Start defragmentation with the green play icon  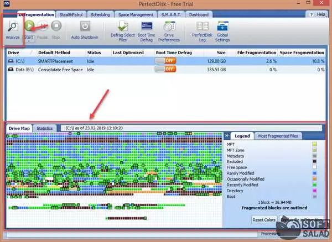pyautogui.click(x=29, y=26)
